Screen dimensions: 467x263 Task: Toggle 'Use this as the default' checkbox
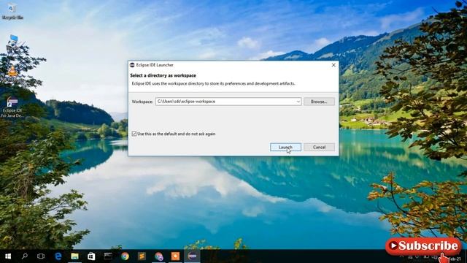134,134
